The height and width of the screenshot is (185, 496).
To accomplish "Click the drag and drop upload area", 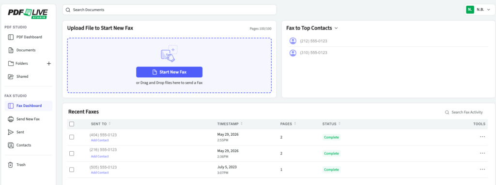I will pyautogui.click(x=169, y=65).
